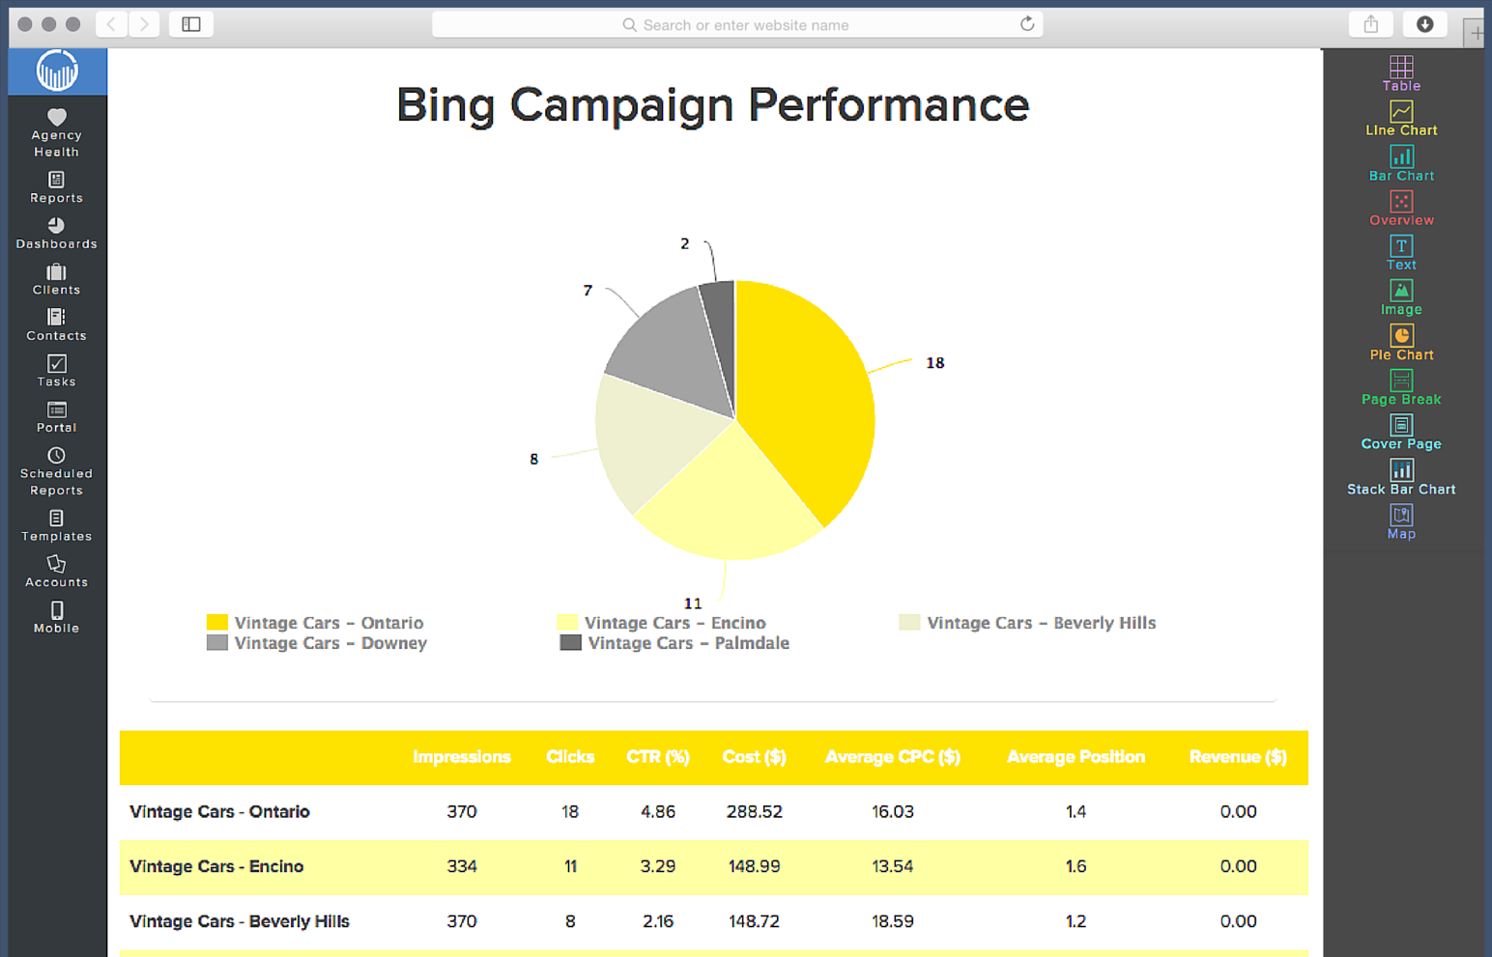Add a Bar Chart widget
The image size is (1492, 957).
click(x=1401, y=164)
